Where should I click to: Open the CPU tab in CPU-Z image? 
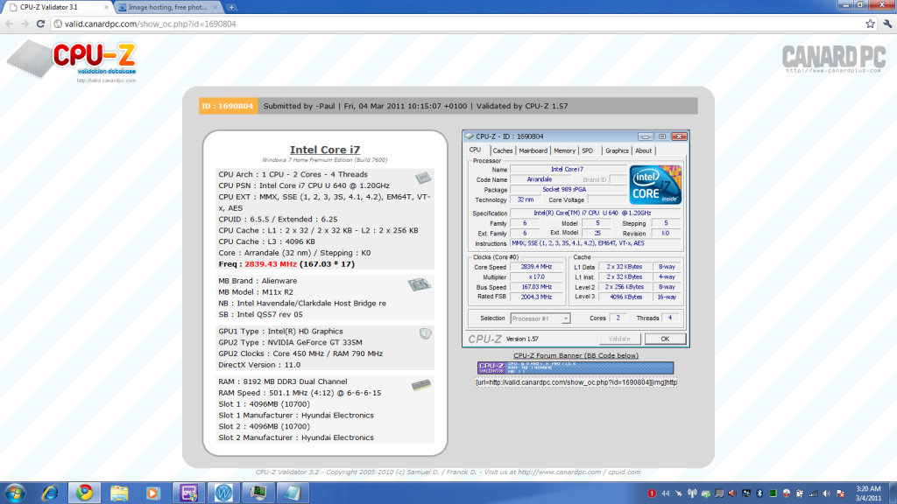pyautogui.click(x=475, y=150)
